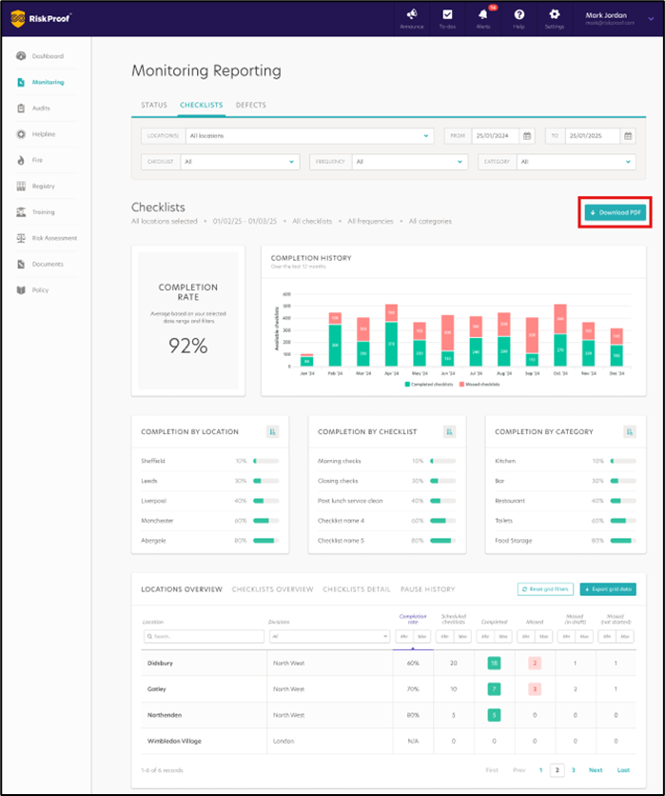This screenshot has height=796, width=665.
Task: Open the Announce megaphone icon
Action: [x=411, y=17]
